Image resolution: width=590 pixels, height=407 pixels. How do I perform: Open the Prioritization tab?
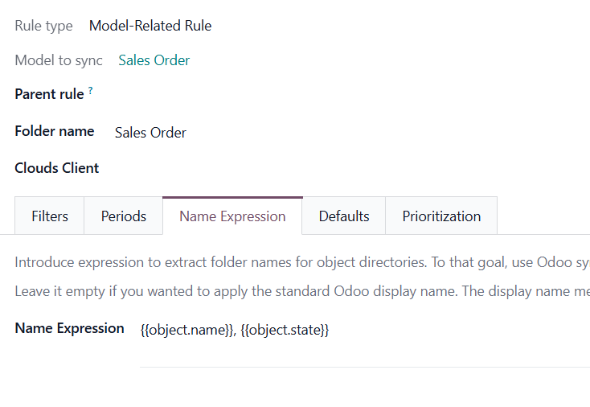coord(441,216)
